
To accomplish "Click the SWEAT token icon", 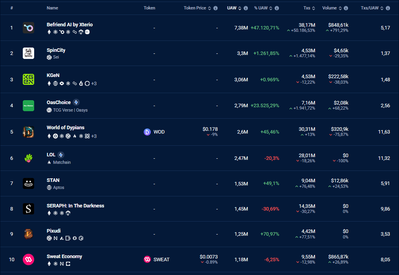I will [x=147, y=259].
